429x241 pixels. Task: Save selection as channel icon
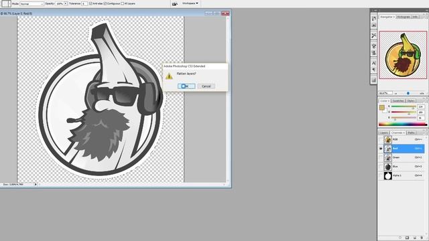coord(407,238)
